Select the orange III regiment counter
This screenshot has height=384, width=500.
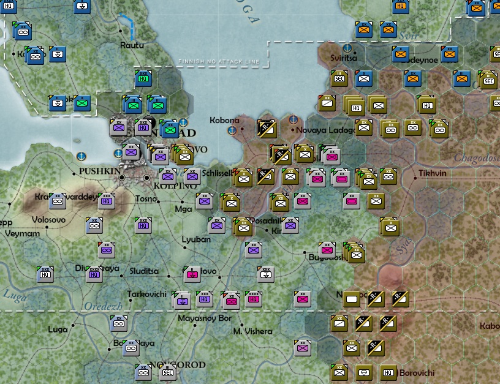[x=462, y=78]
